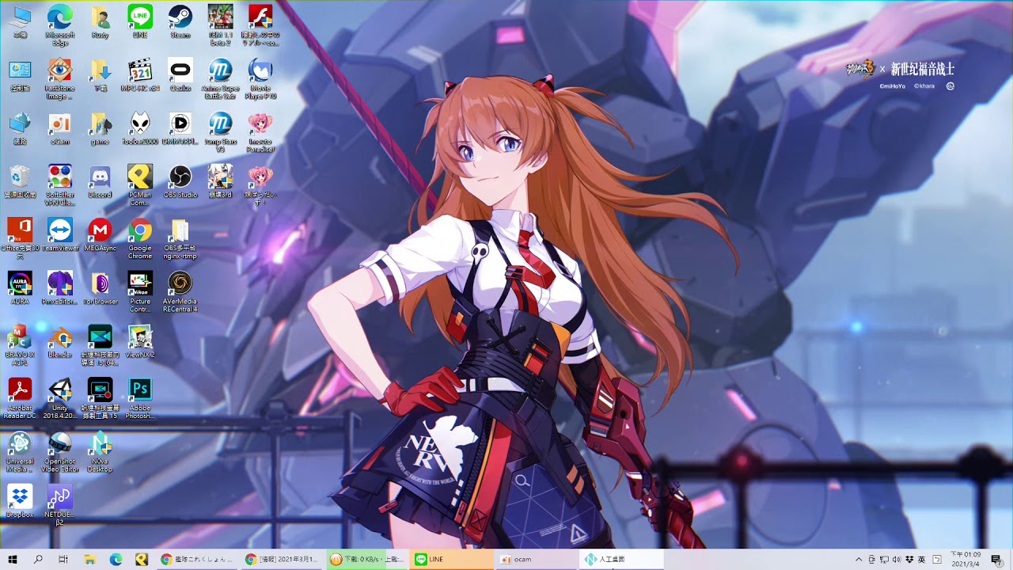Open Task View on the taskbar
Screen dimensions: 1013x570
pyautogui.click(x=63, y=559)
